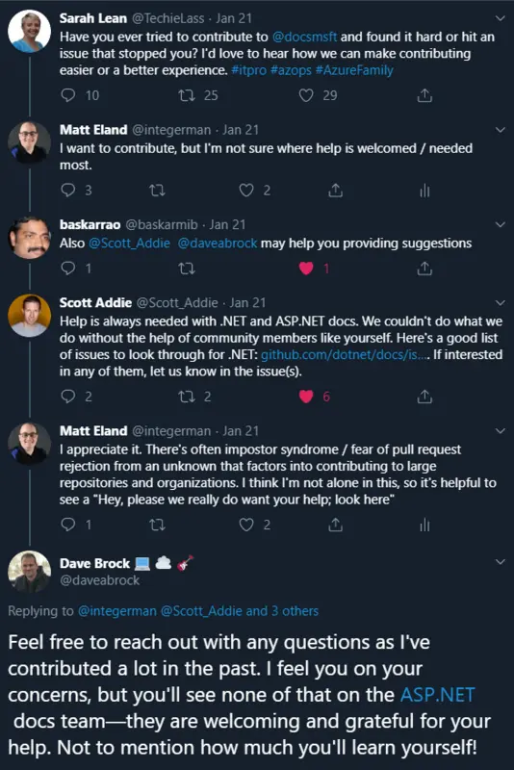The image size is (514, 770).
Task: Expand options menu on Dave Brock's tweet
Action: coord(501,562)
